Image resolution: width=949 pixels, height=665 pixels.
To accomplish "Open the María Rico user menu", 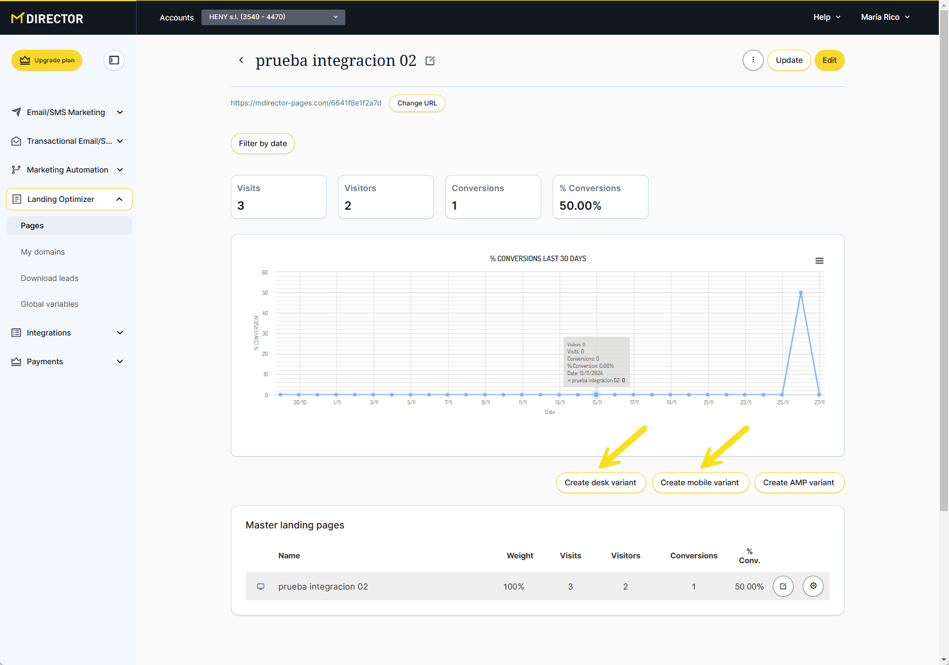I will click(885, 17).
